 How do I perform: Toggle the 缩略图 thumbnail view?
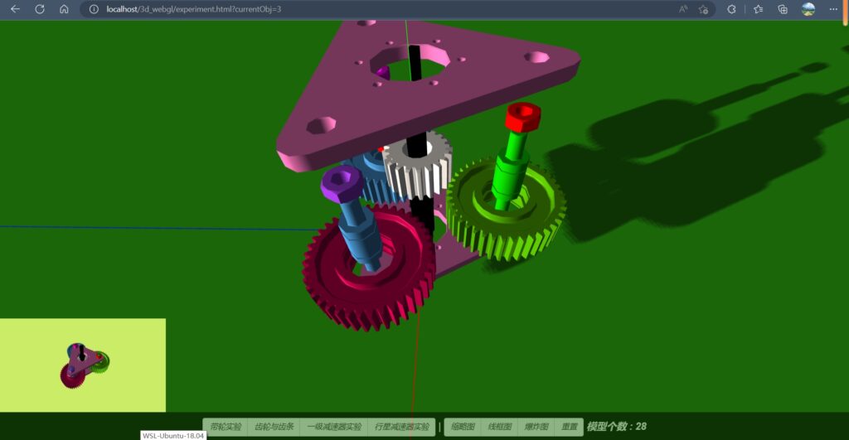click(x=463, y=427)
